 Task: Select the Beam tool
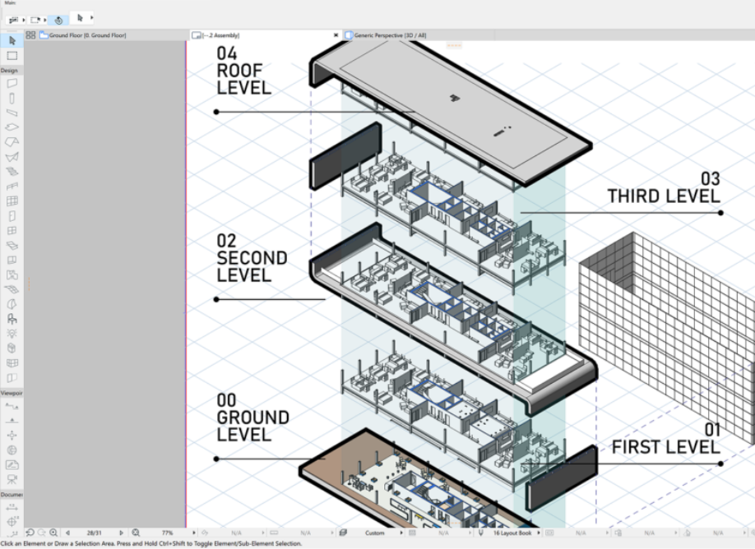[x=12, y=113]
